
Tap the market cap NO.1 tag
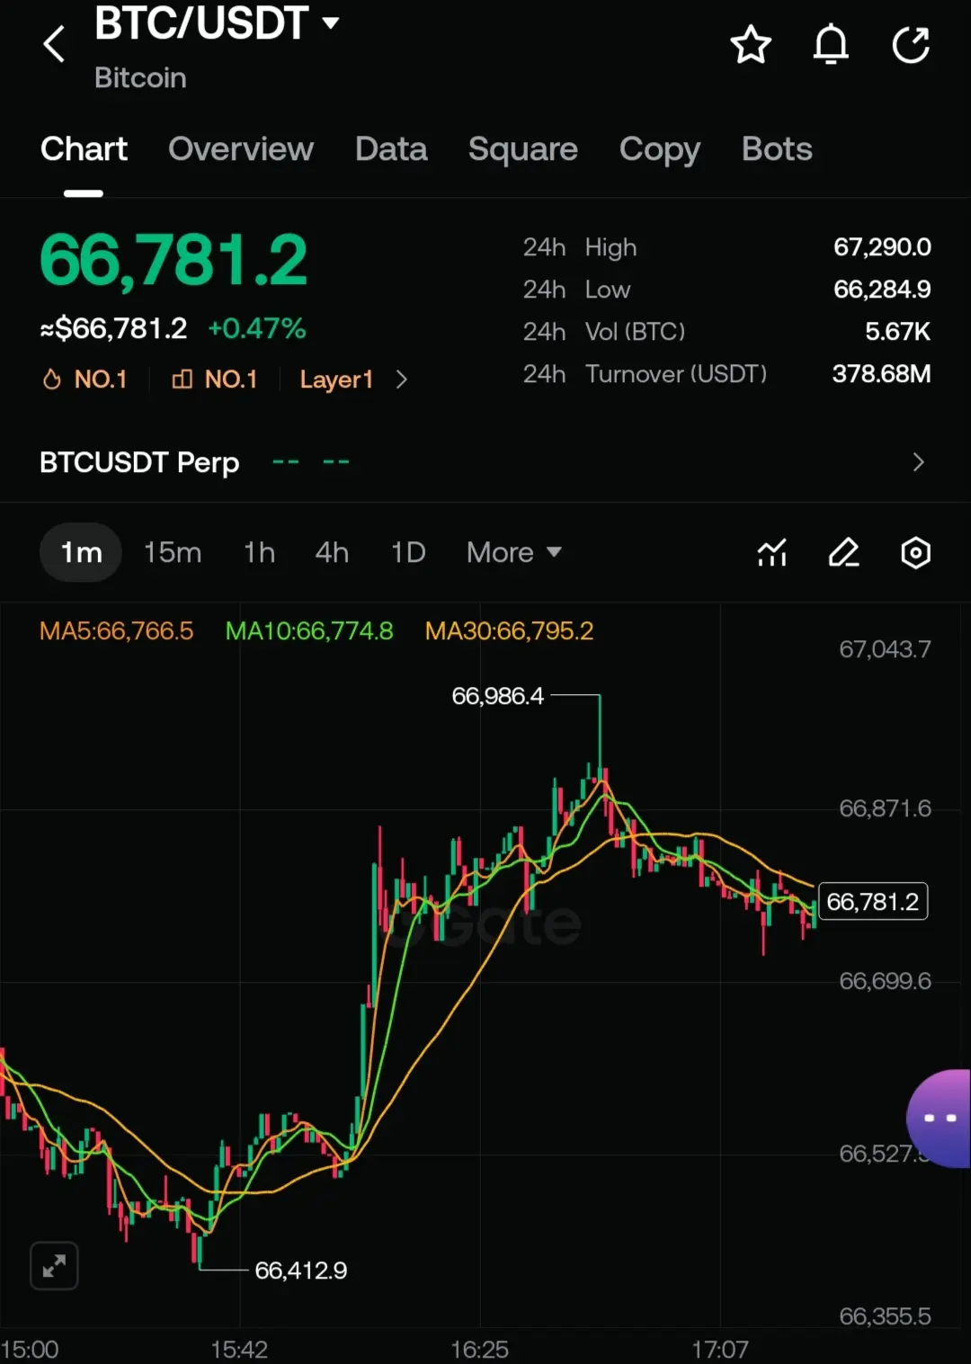click(214, 379)
